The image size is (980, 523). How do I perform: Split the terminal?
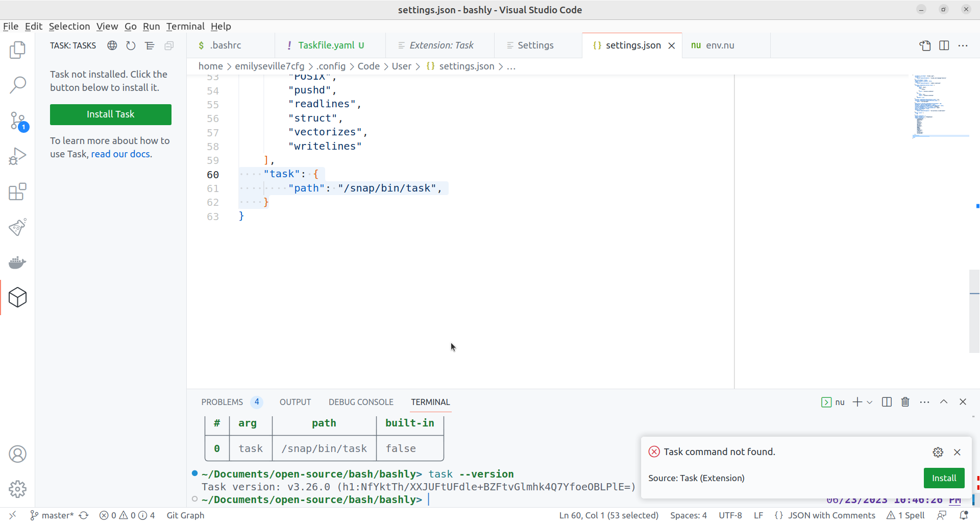887,402
